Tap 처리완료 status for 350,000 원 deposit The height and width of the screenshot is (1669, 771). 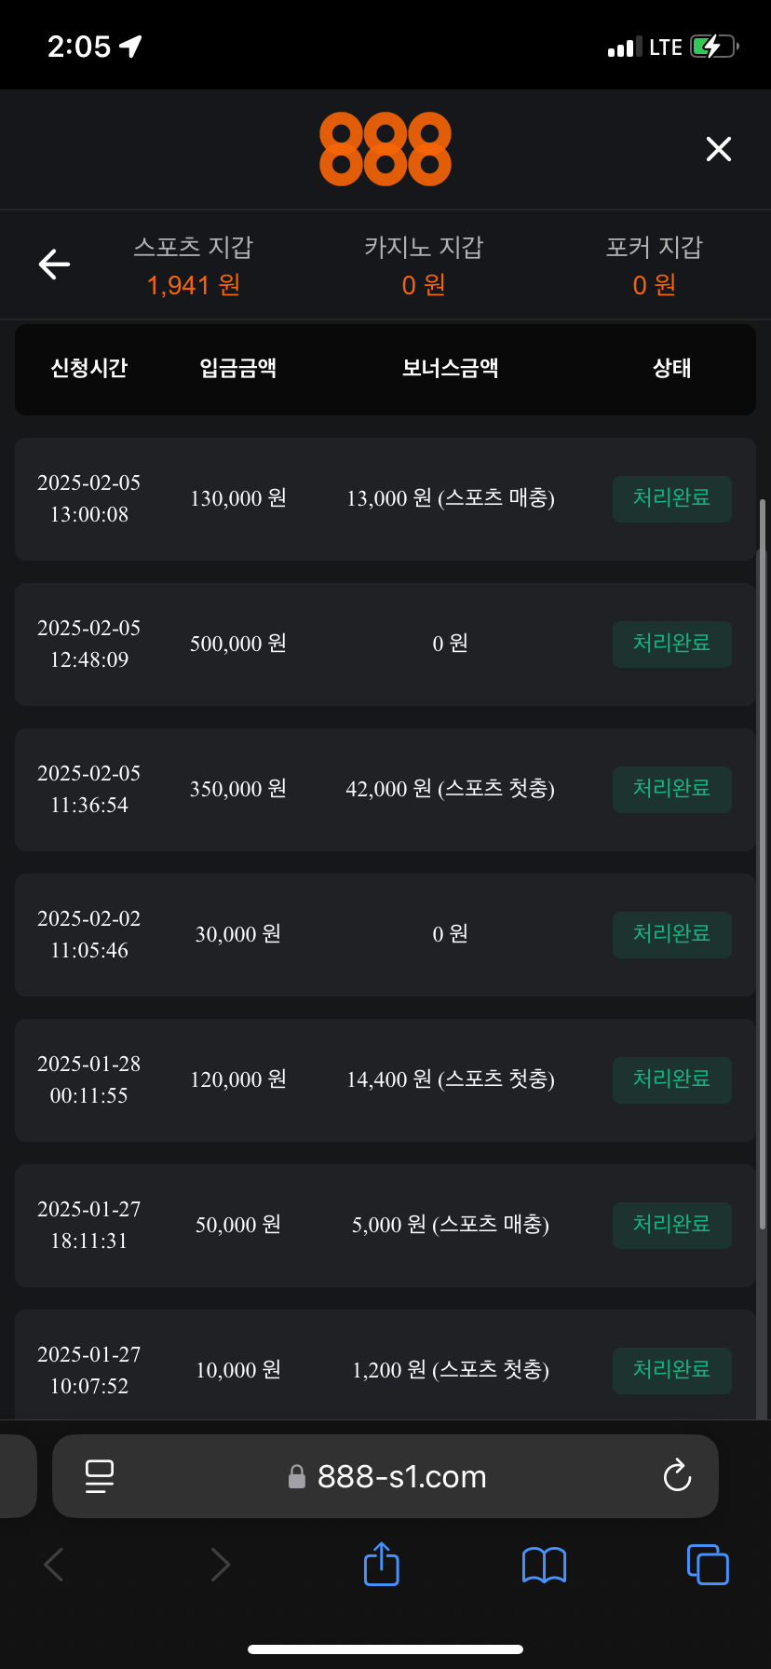point(671,789)
